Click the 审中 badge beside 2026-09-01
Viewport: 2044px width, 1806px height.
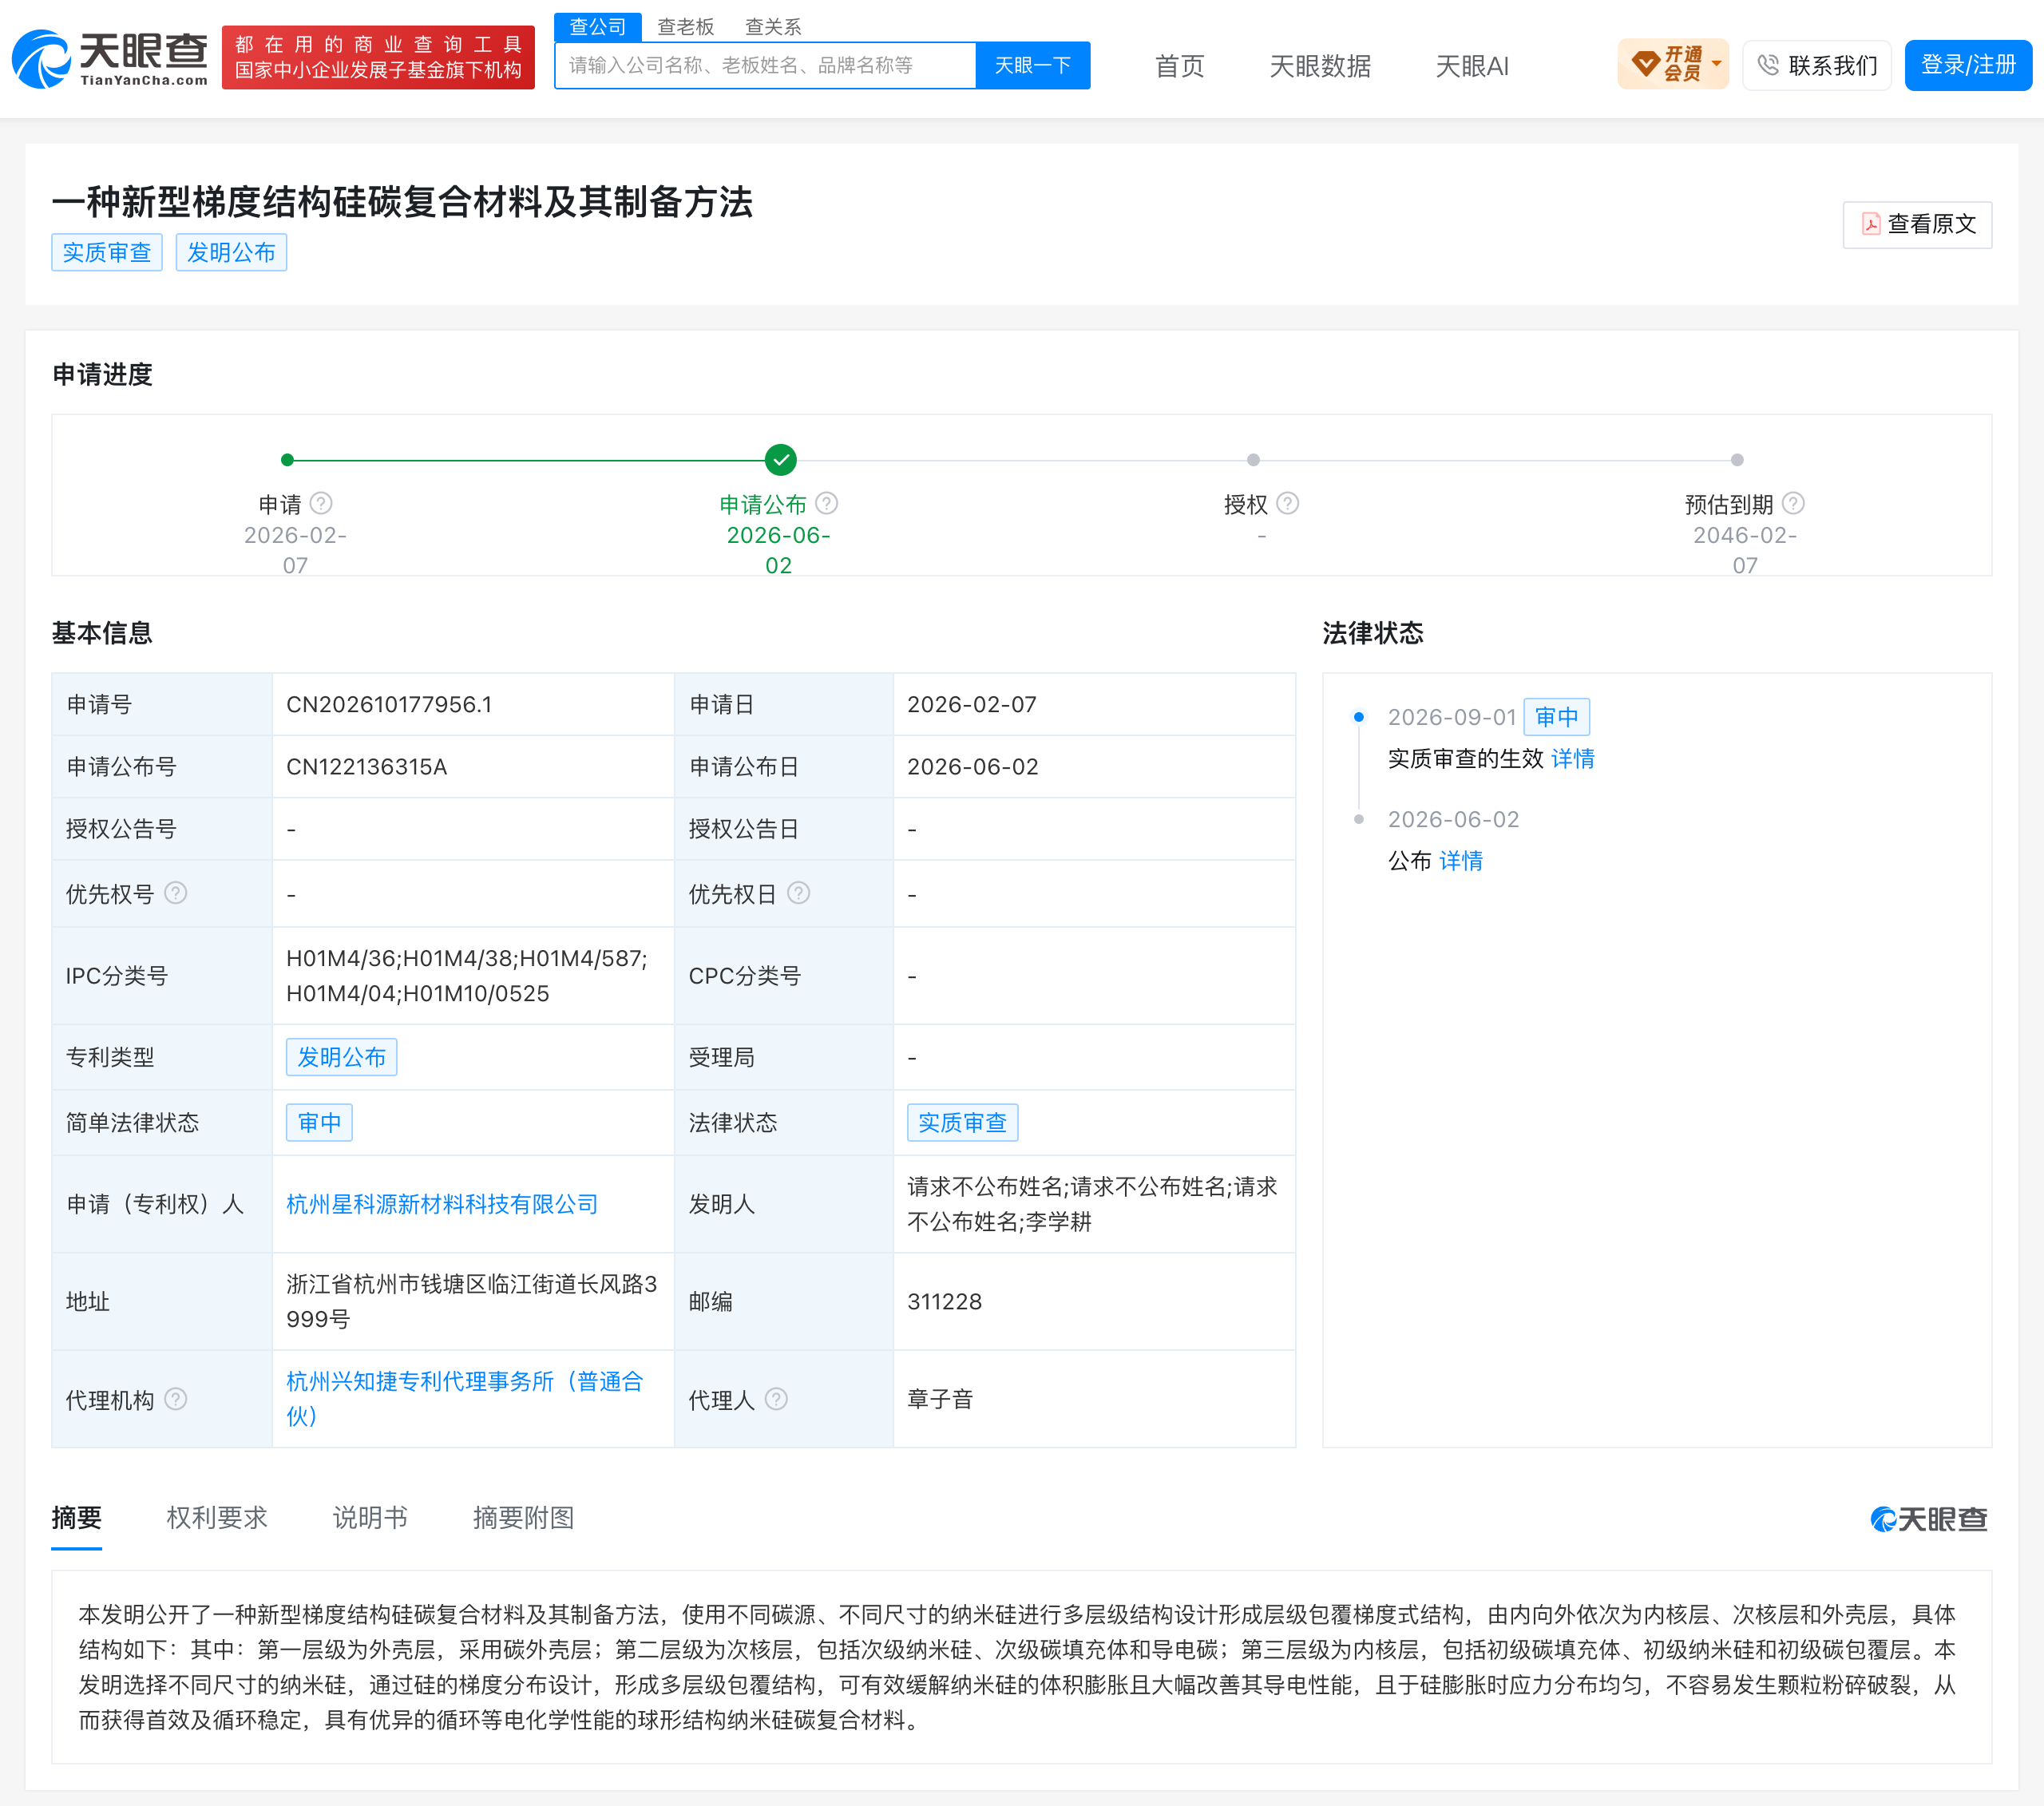[1557, 717]
